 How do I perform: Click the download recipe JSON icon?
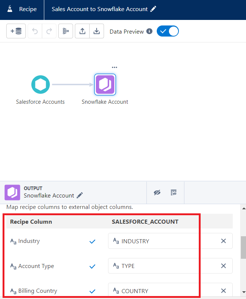click(x=97, y=31)
